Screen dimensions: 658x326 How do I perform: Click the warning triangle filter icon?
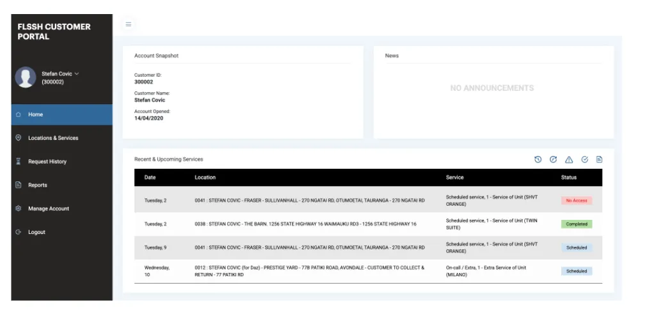tap(568, 160)
